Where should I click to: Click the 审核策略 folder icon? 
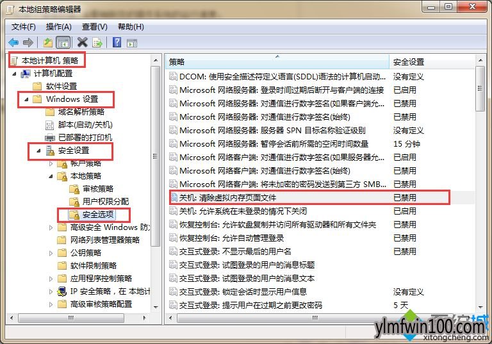pos(74,189)
